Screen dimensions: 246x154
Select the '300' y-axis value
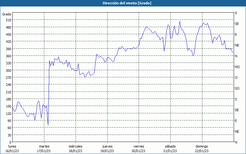tap(9, 71)
